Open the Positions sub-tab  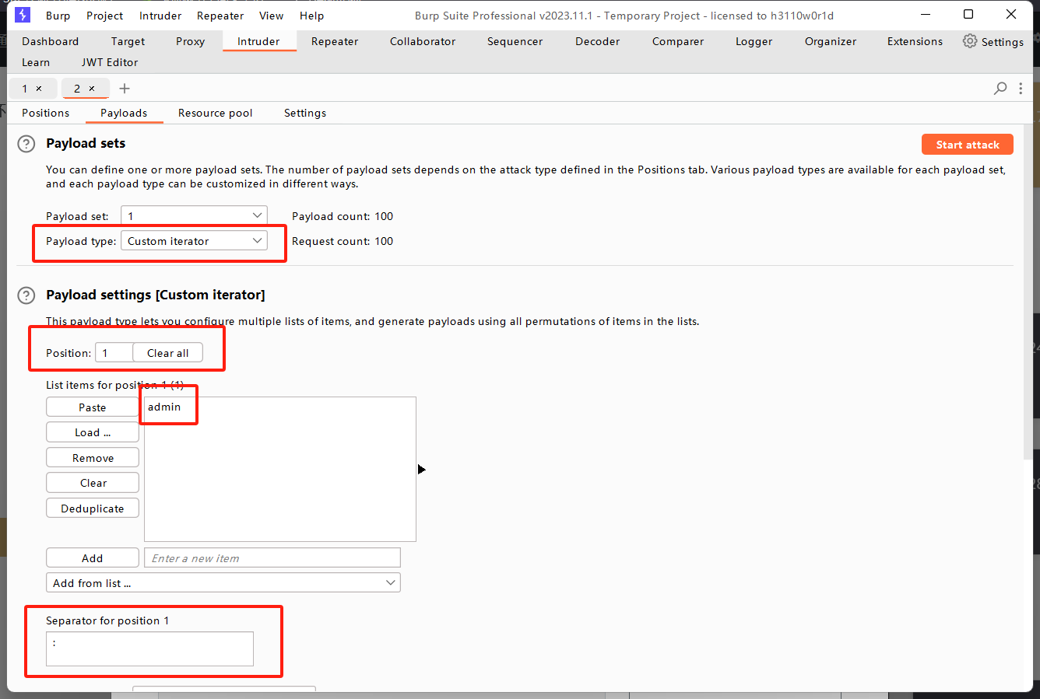tap(45, 113)
